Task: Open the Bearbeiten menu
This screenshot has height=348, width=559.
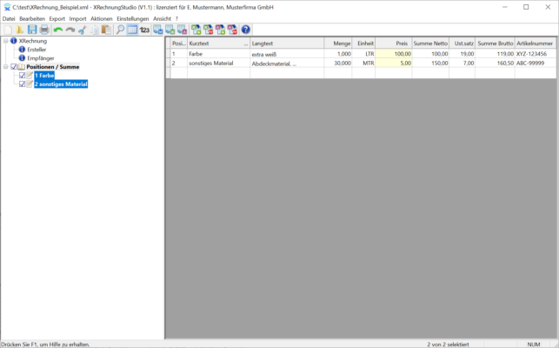Action: [x=32, y=19]
